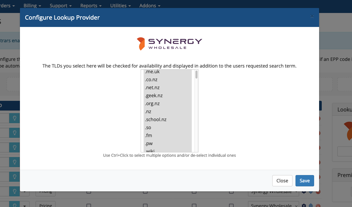Tick the last checkbox in the bottom row
This screenshot has width=352, height=207.
(x=231, y=205)
